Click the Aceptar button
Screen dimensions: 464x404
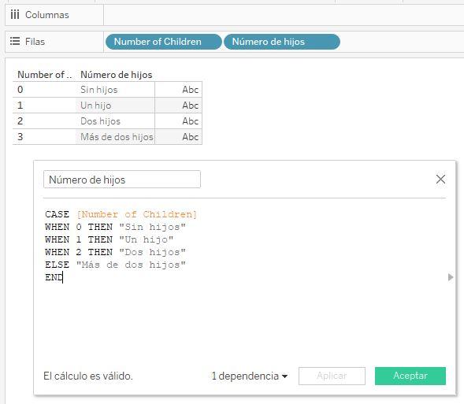[x=410, y=376]
